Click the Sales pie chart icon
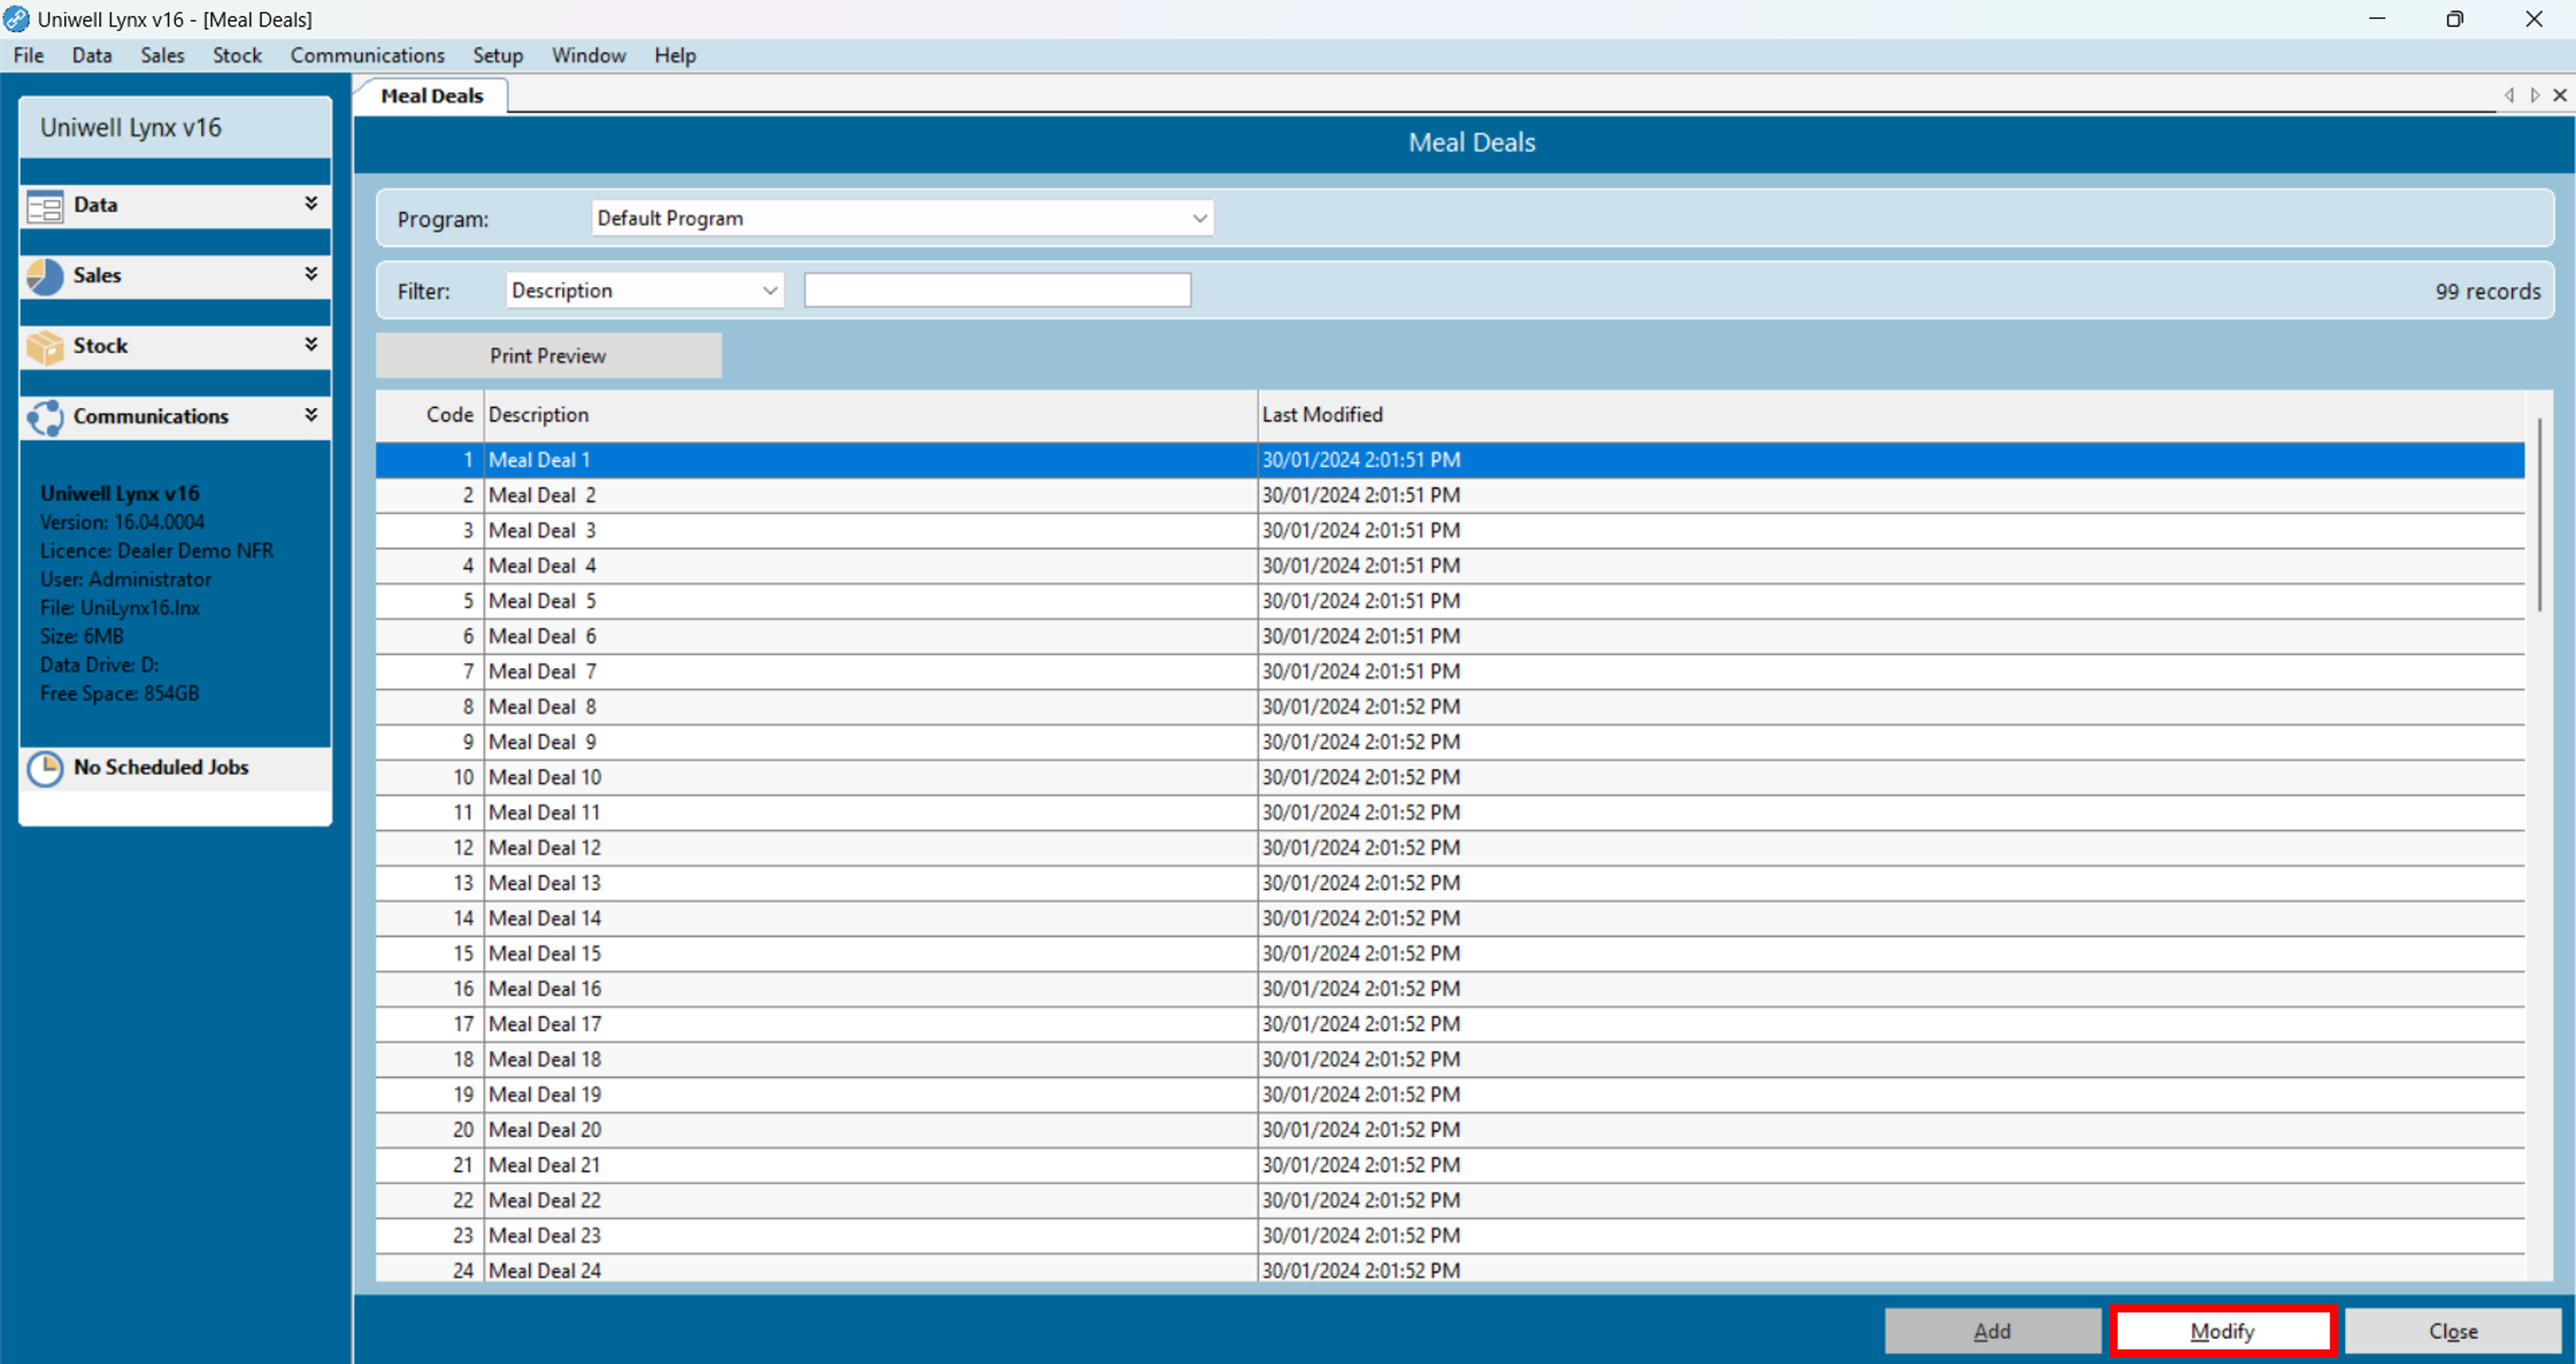 click(45, 277)
